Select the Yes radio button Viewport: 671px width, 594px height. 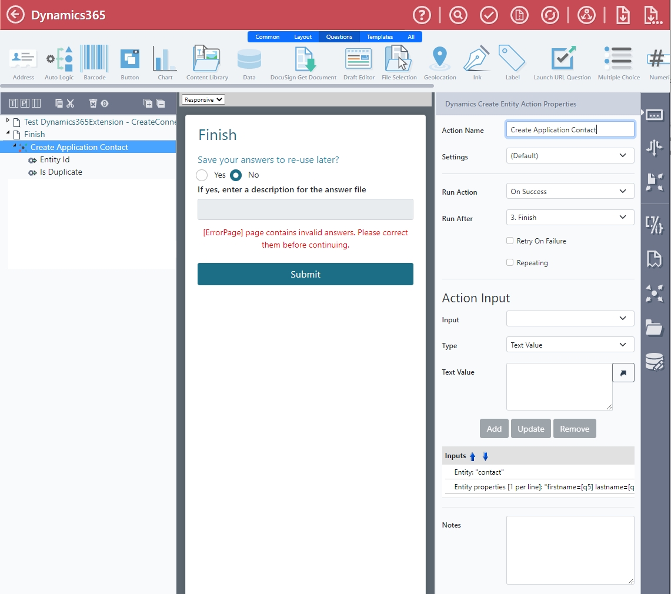202,175
